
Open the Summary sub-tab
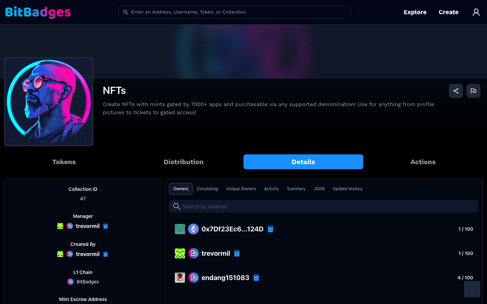296,189
